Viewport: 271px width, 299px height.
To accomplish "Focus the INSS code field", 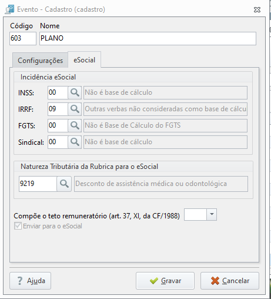I will coord(58,92).
